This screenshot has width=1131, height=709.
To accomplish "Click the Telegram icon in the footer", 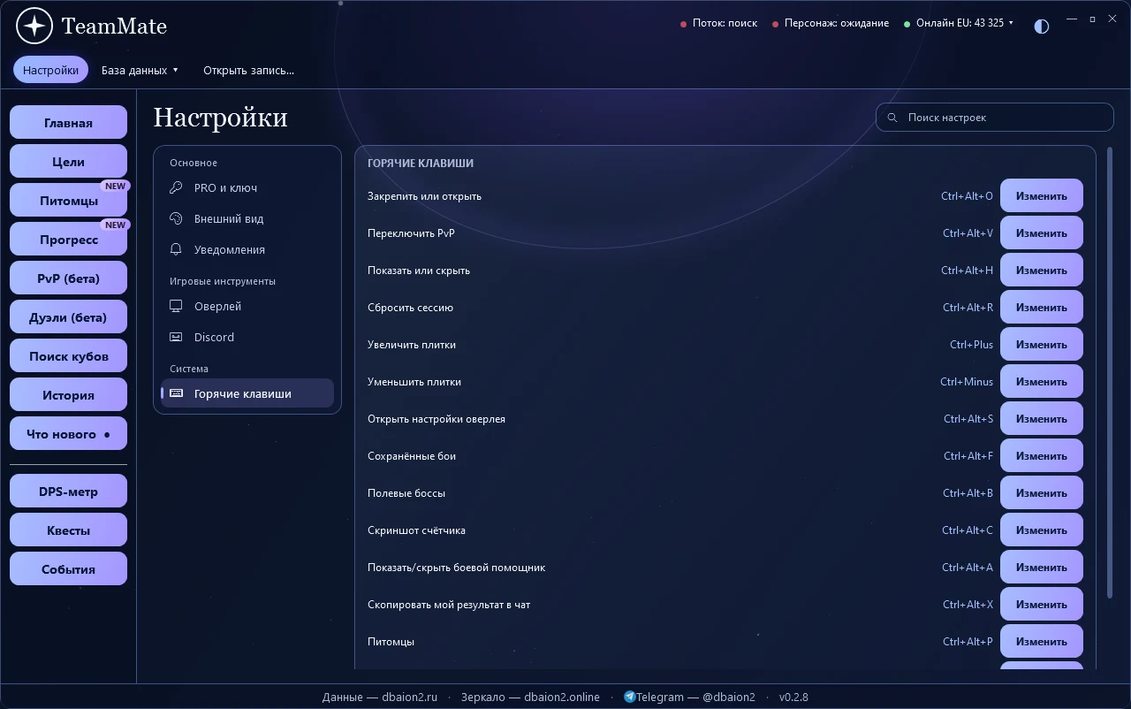I will (x=630, y=697).
